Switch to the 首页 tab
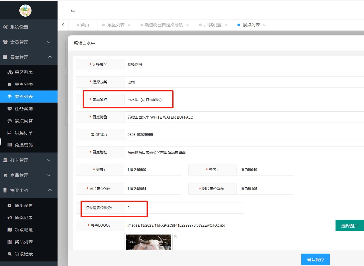This screenshot has height=266, width=364. (x=83, y=25)
